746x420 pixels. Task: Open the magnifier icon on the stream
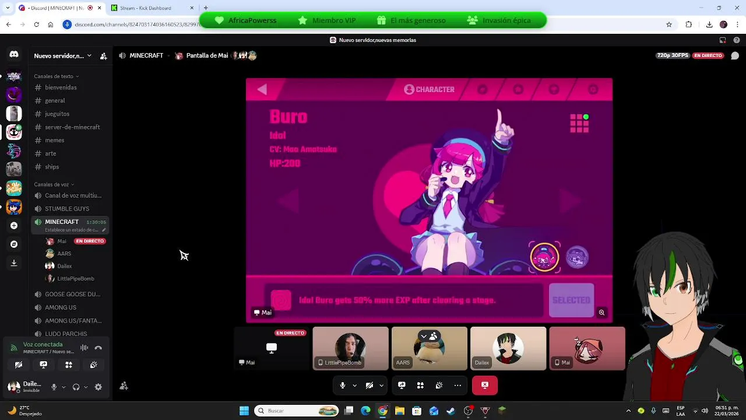601,313
